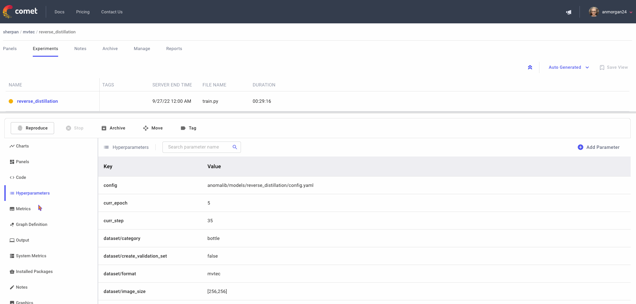Click the Stop button
Image resolution: width=636 pixels, height=304 pixels.
click(x=75, y=128)
